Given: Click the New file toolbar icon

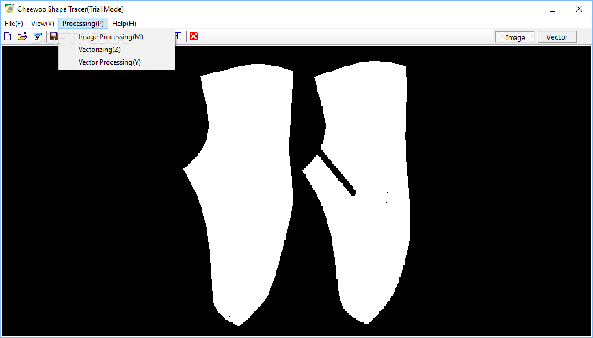Looking at the screenshot, I should click(x=8, y=36).
